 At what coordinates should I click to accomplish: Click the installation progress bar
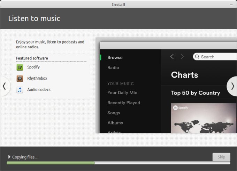tap(118, 163)
